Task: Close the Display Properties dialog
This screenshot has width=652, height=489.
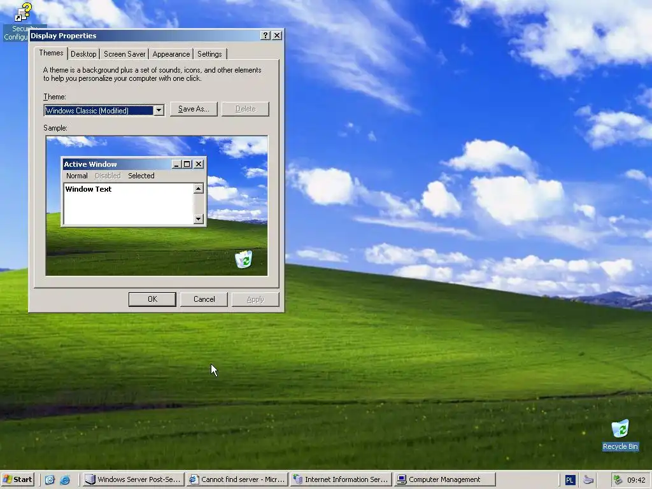Action: [277, 36]
